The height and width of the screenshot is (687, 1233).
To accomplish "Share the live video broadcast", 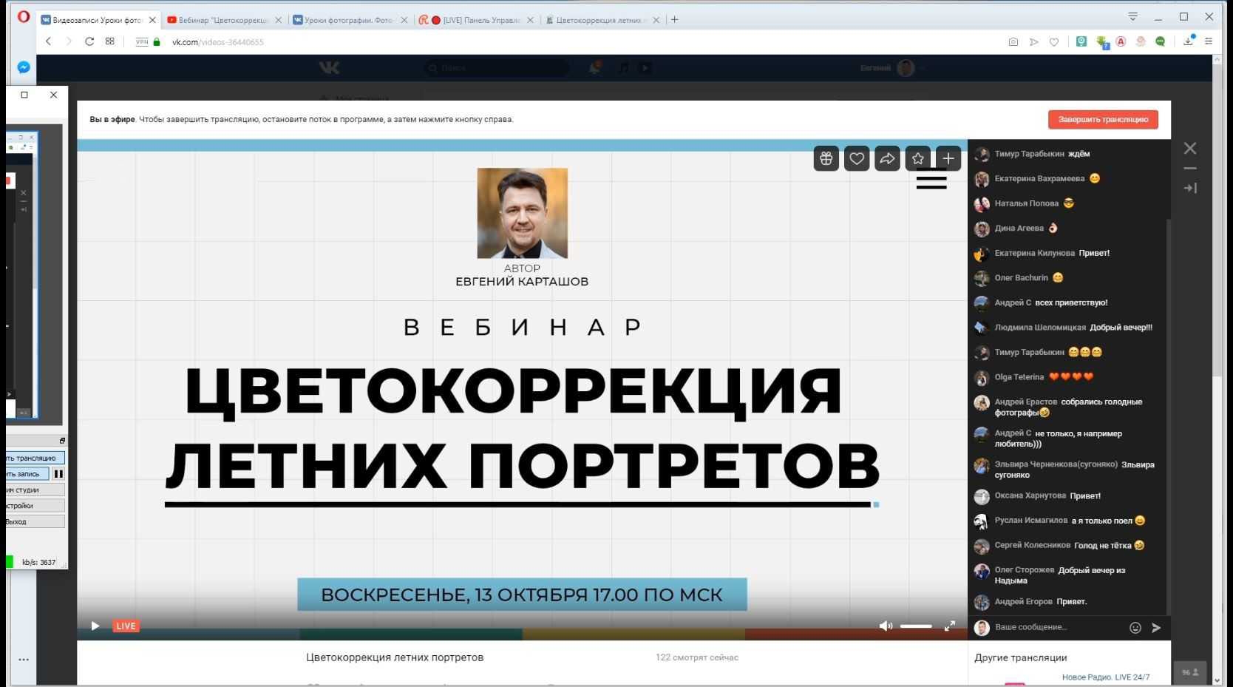I will point(887,158).
